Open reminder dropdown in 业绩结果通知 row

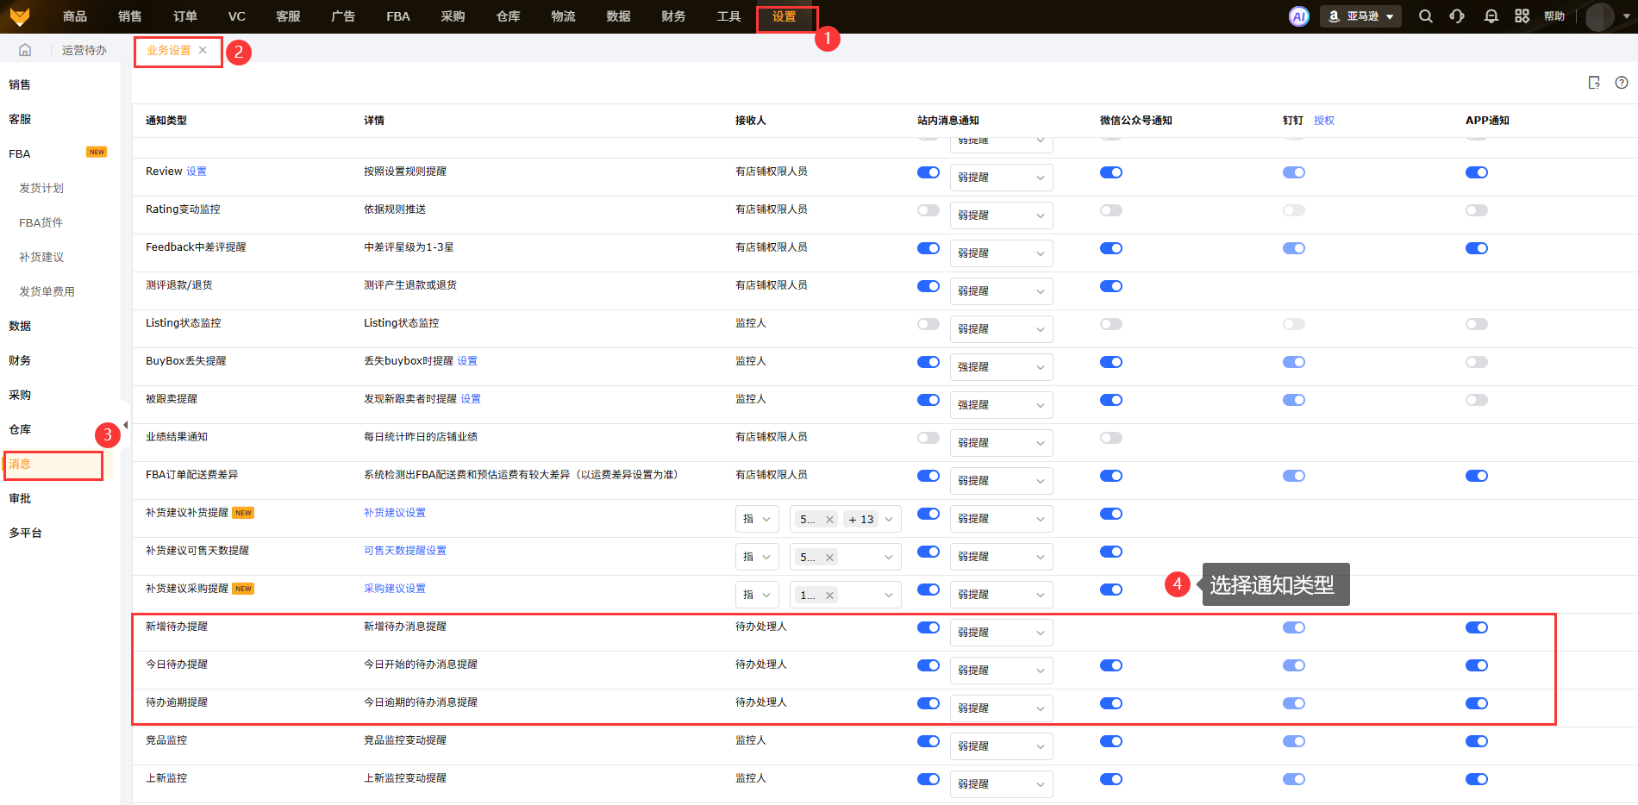coord(1002,443)
